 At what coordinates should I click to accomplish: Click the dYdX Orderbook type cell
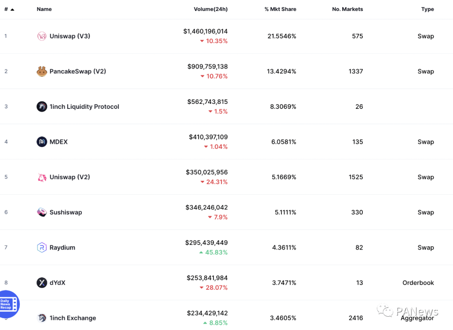418,283
